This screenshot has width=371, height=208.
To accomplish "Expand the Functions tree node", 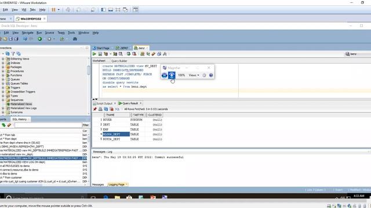I will [3, 75].
